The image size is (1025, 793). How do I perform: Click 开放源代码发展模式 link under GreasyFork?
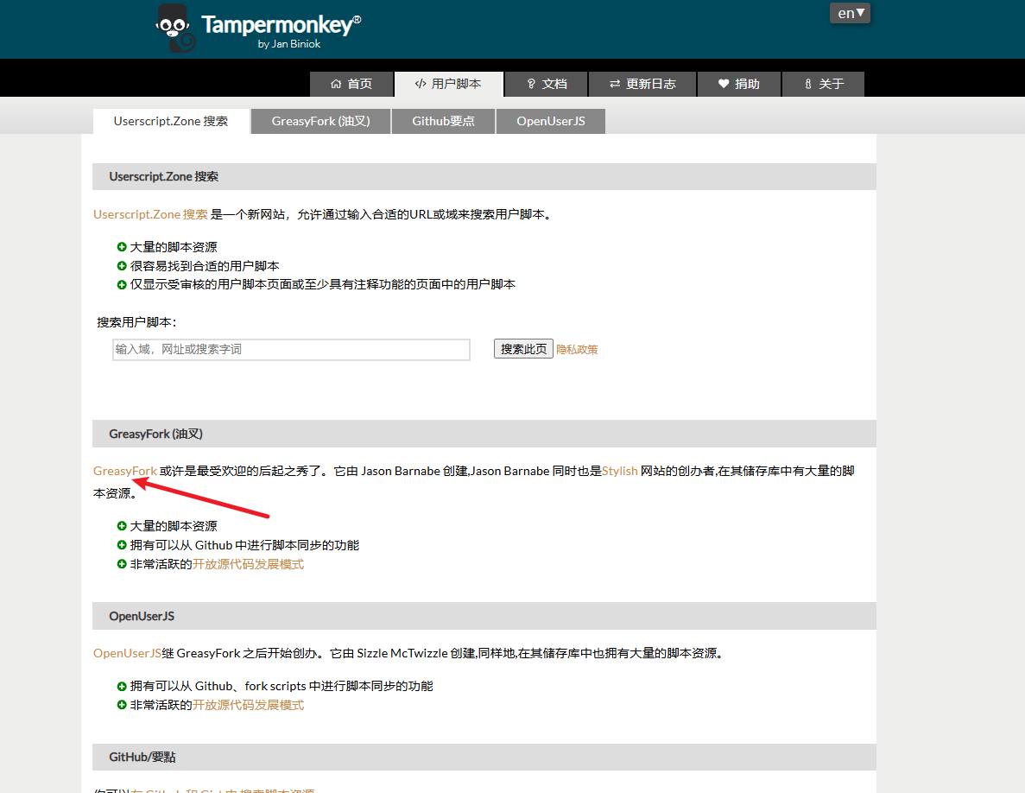pyautogui.click(x=248, y=564)
